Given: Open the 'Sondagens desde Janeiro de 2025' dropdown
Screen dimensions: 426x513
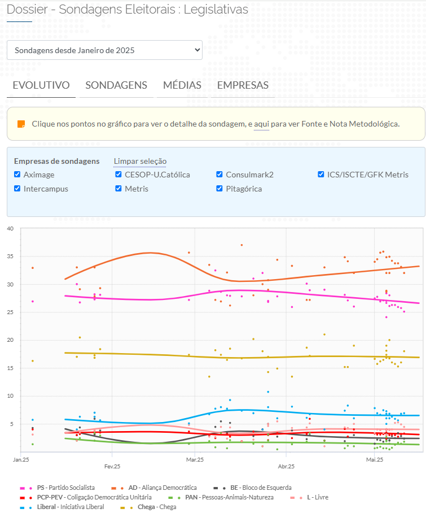Looking at the screenshot, I should click(104, 50).
